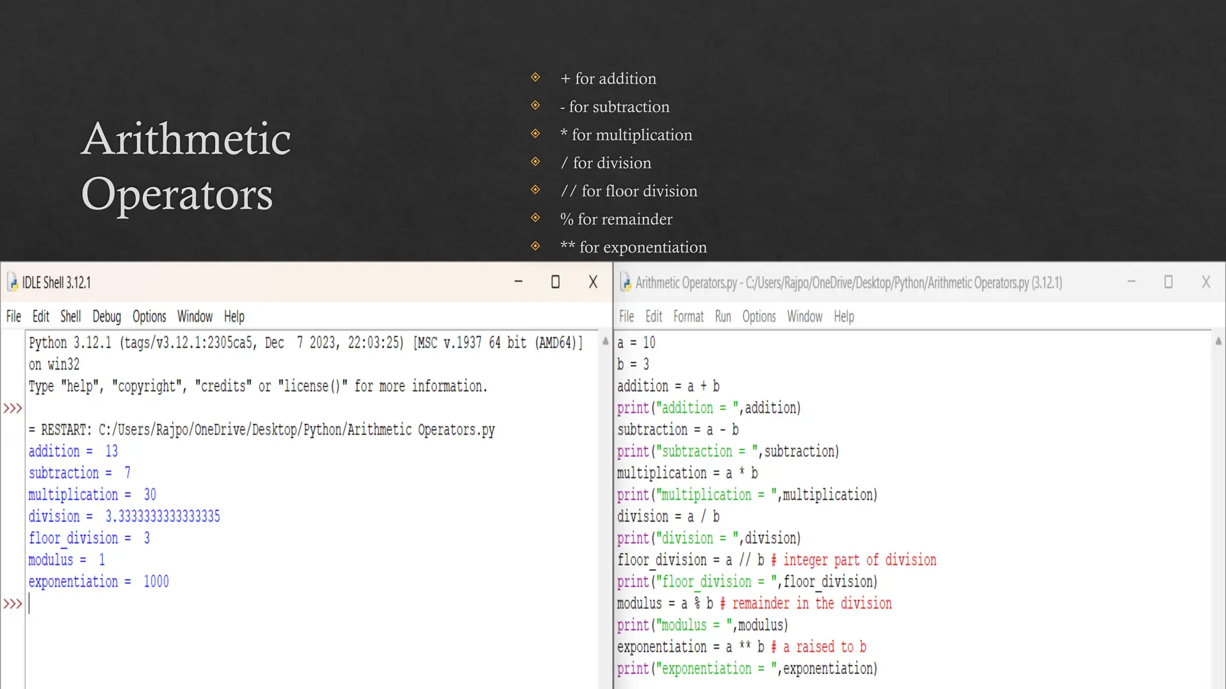The width and height of the screenshot is (1226, 689).
Task: Maximize the Arithmetic Operators.py editor window
Action: [1168, 282]
